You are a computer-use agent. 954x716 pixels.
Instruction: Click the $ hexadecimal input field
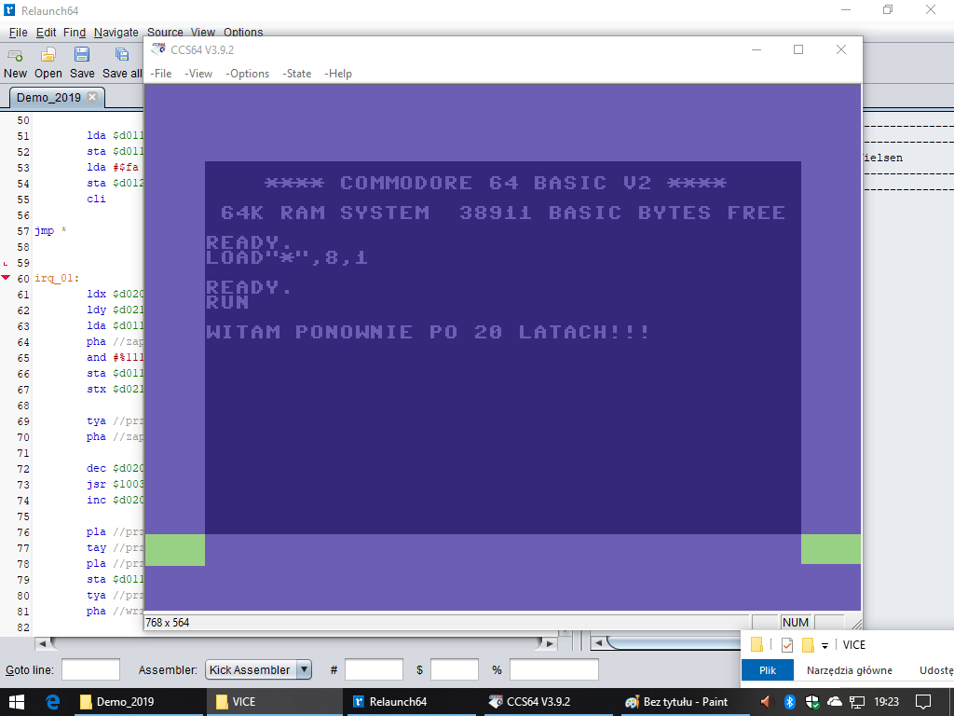coord(455,669)
